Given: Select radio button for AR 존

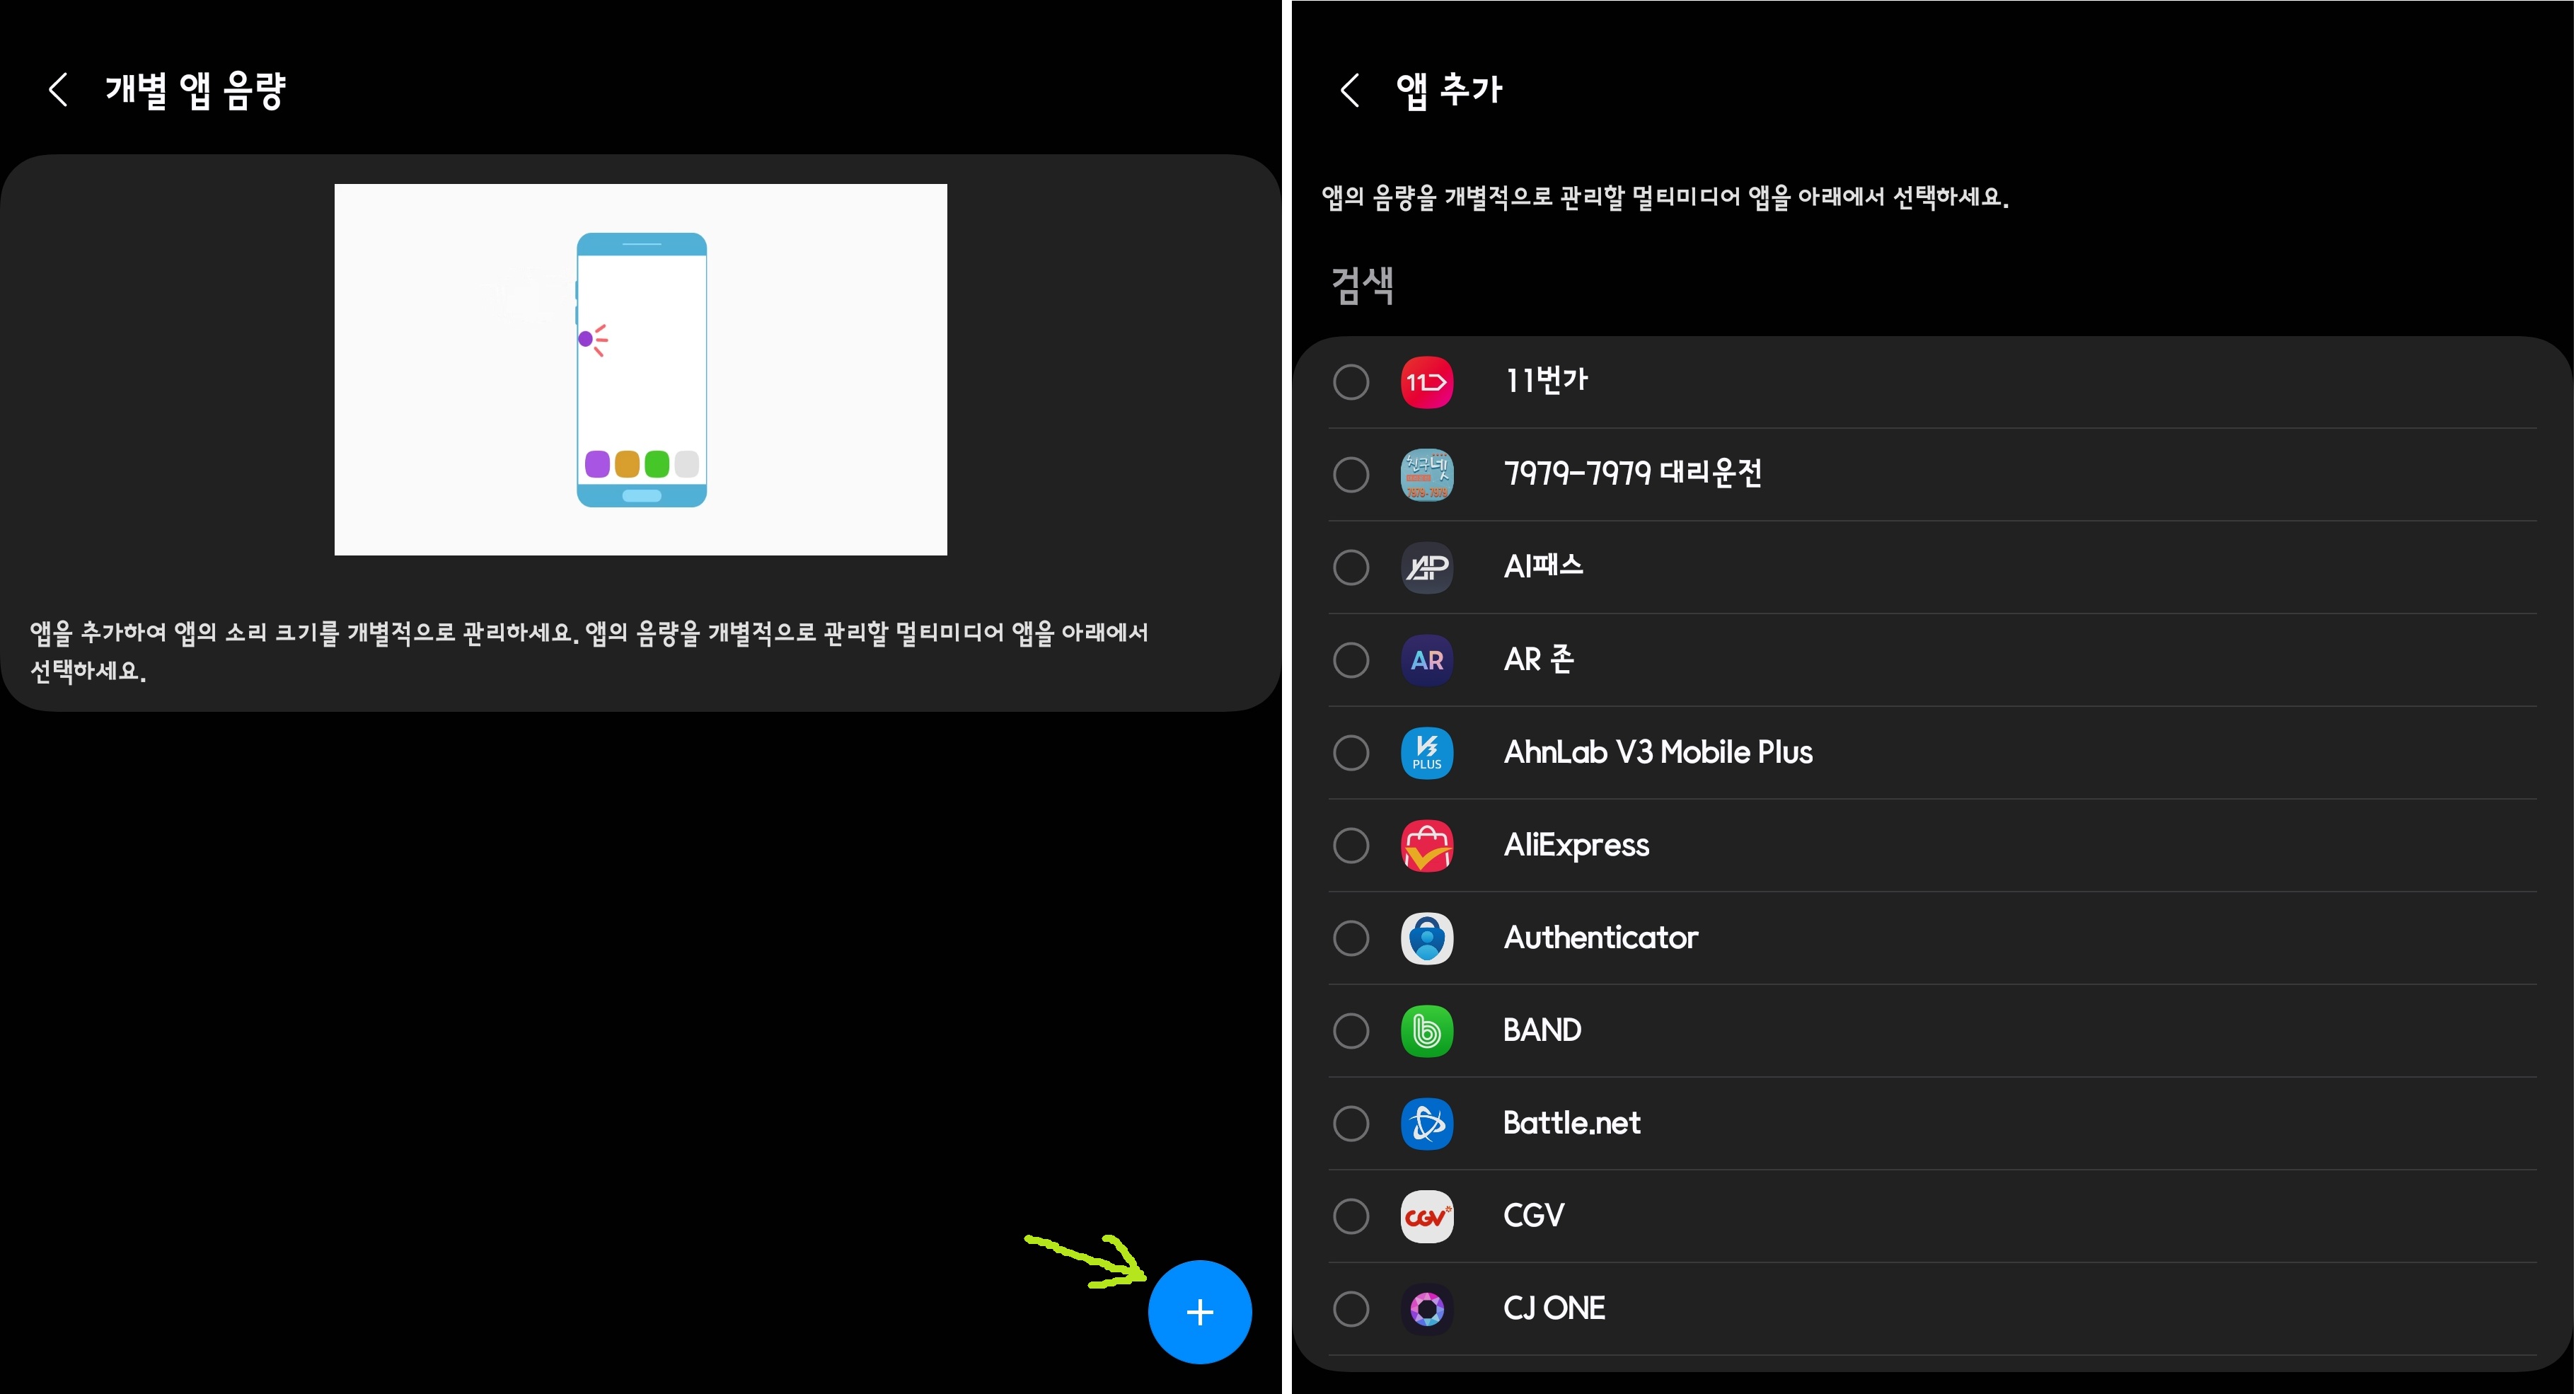Looking at the screenshot, I should [x=1351, y=660].
